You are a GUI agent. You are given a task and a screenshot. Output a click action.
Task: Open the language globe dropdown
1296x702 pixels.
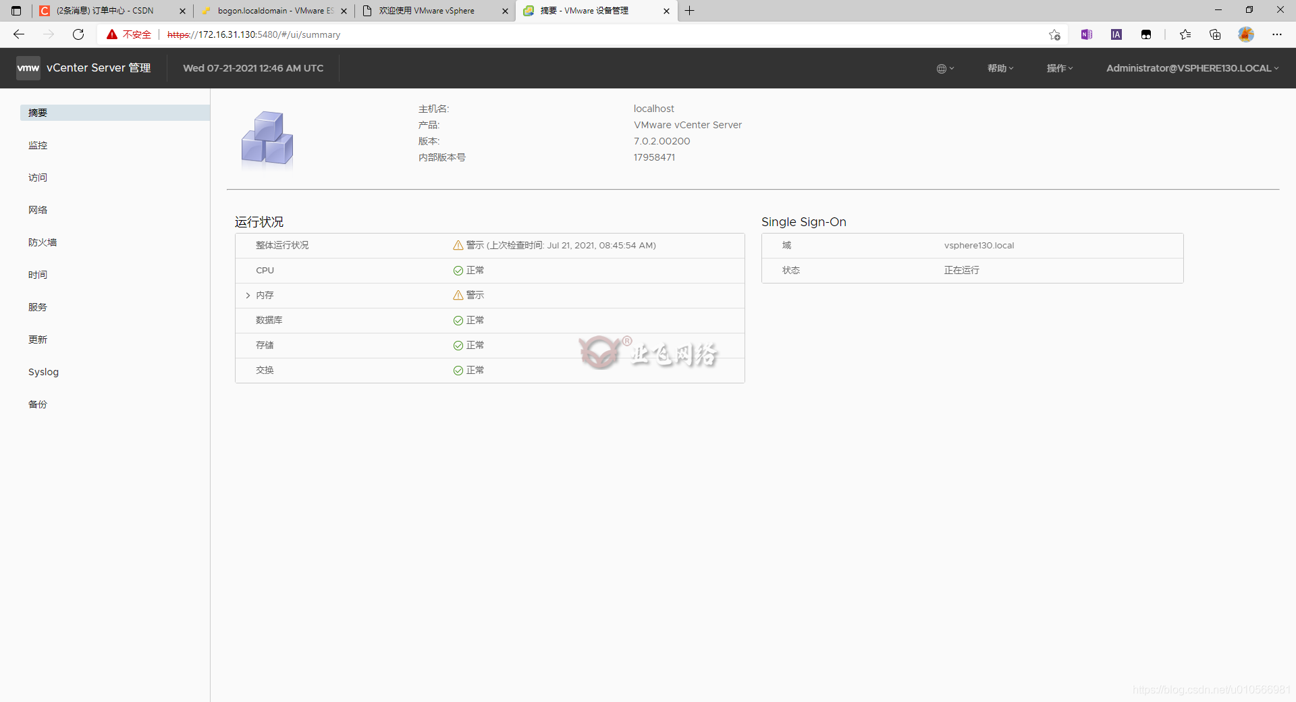945,68
